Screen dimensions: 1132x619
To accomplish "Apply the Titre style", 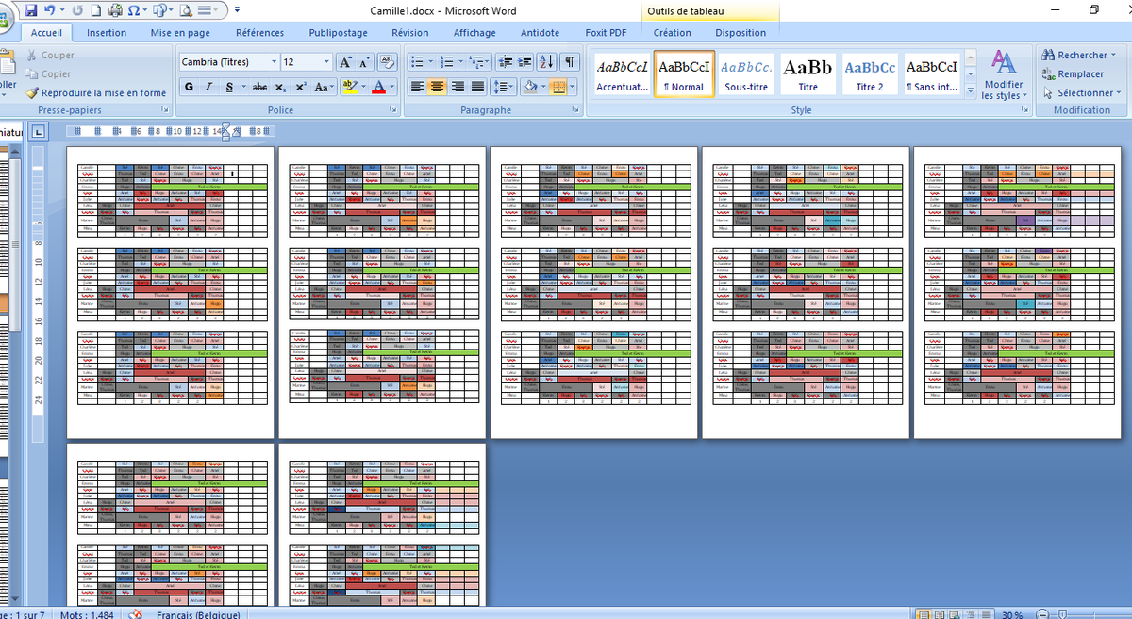I will tap(808, 74).
